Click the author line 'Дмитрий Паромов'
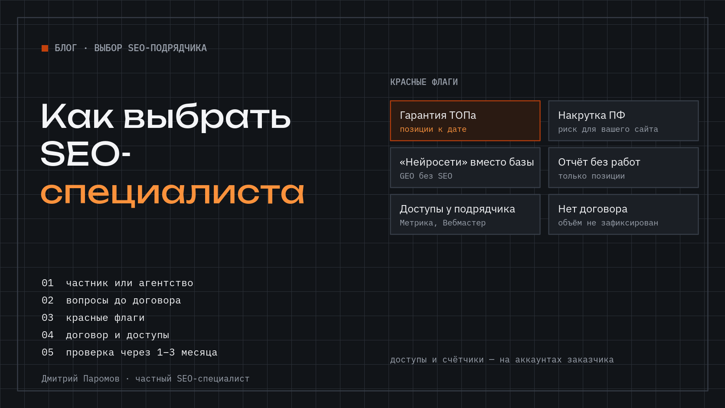 click(x=80, y=379)
